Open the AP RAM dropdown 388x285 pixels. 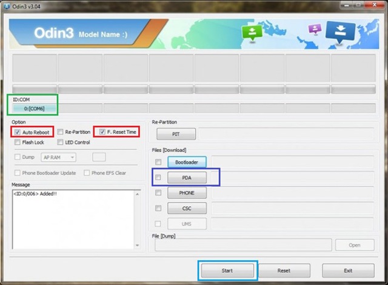point(58,157)
